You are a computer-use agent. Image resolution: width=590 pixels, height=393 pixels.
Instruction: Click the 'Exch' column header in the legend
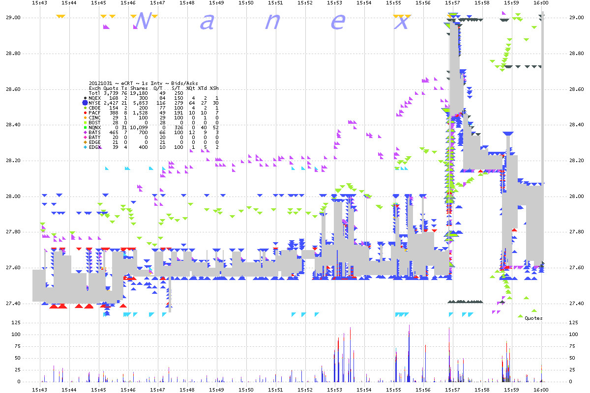pyautogui.click(x=94, y=88)
